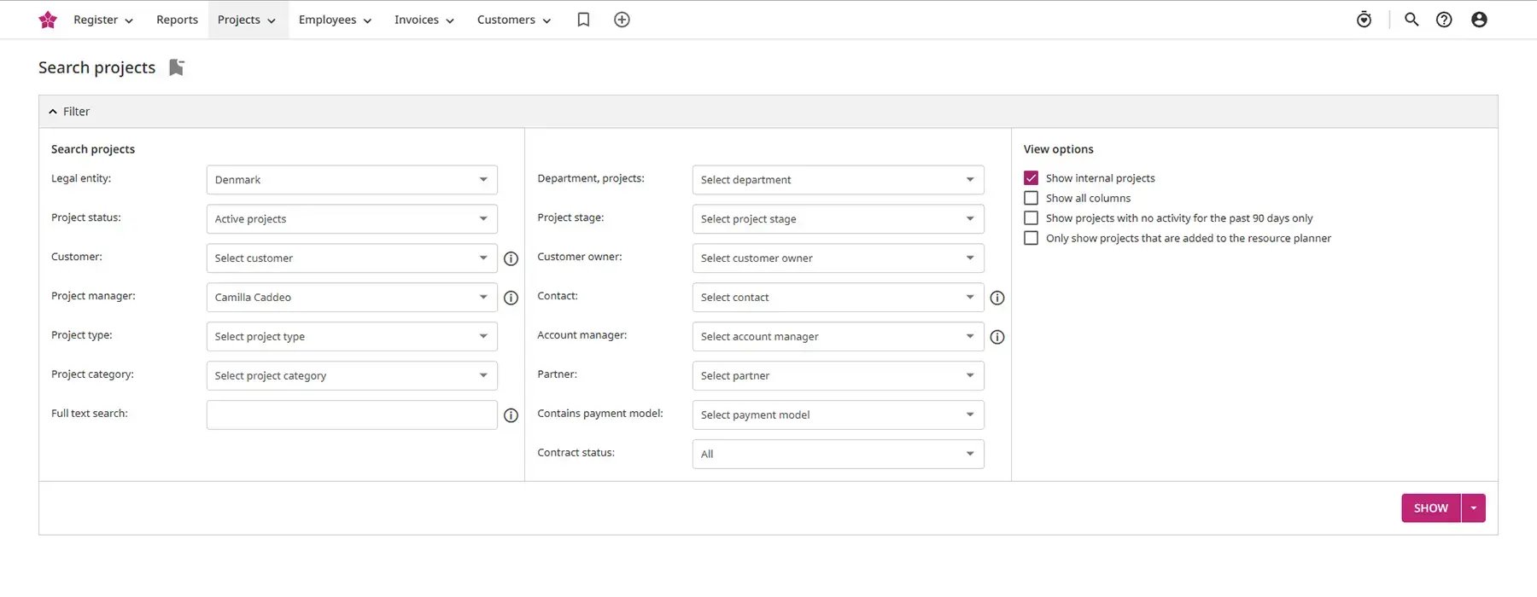Open the Select customer dropdown
Screen dimensions: 1537x597
point(352,258)
